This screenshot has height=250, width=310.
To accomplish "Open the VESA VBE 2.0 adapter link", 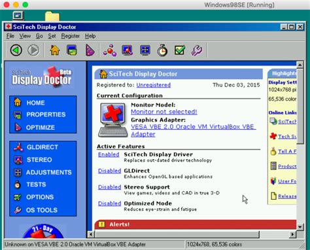I will point(194,131).
